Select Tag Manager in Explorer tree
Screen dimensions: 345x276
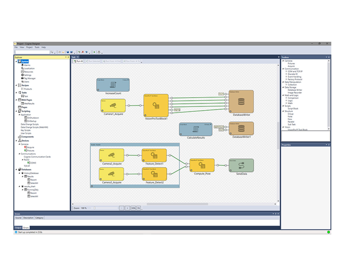click(30, 78)
